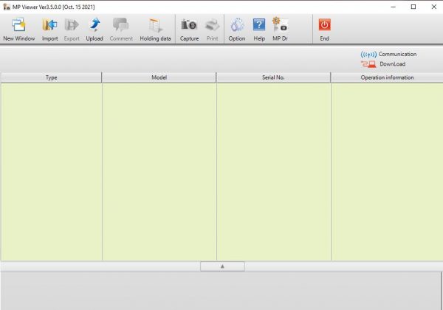This screenshot has height=310, width=443.
Task: Click the Communication label text
Action: coord(397,54)
